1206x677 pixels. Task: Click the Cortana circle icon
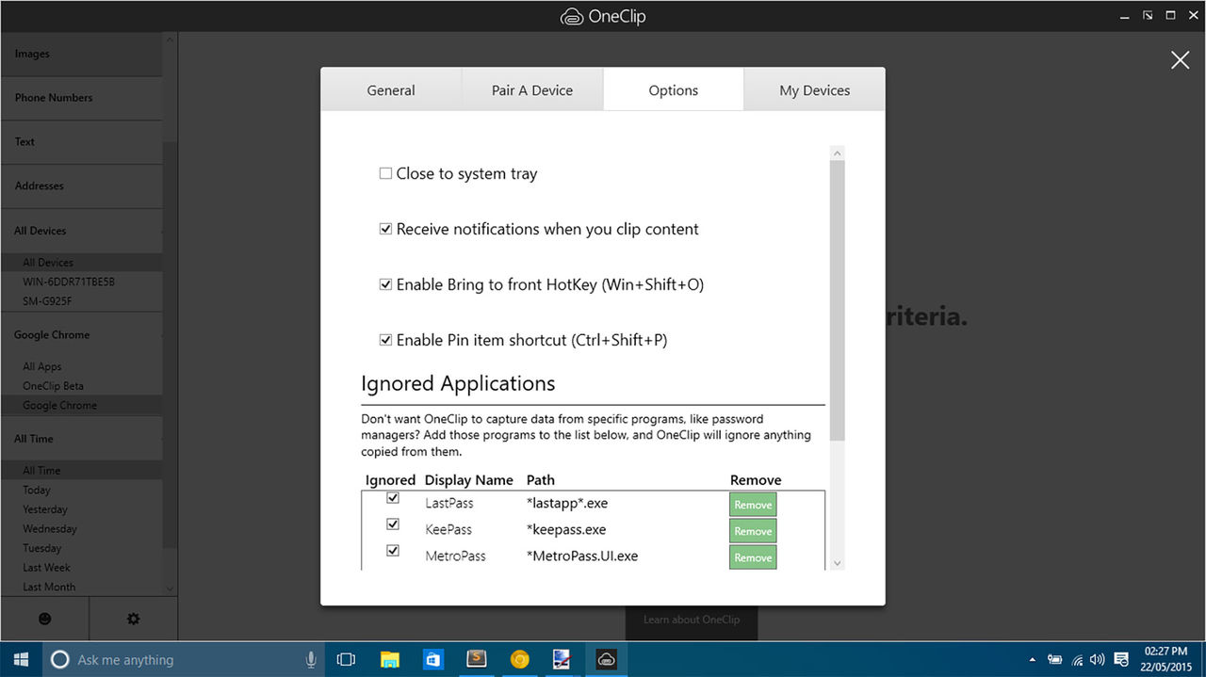point(59,660)
